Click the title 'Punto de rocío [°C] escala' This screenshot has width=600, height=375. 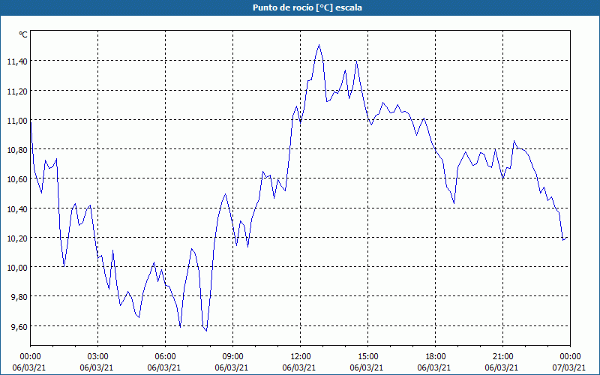point(307,7)
